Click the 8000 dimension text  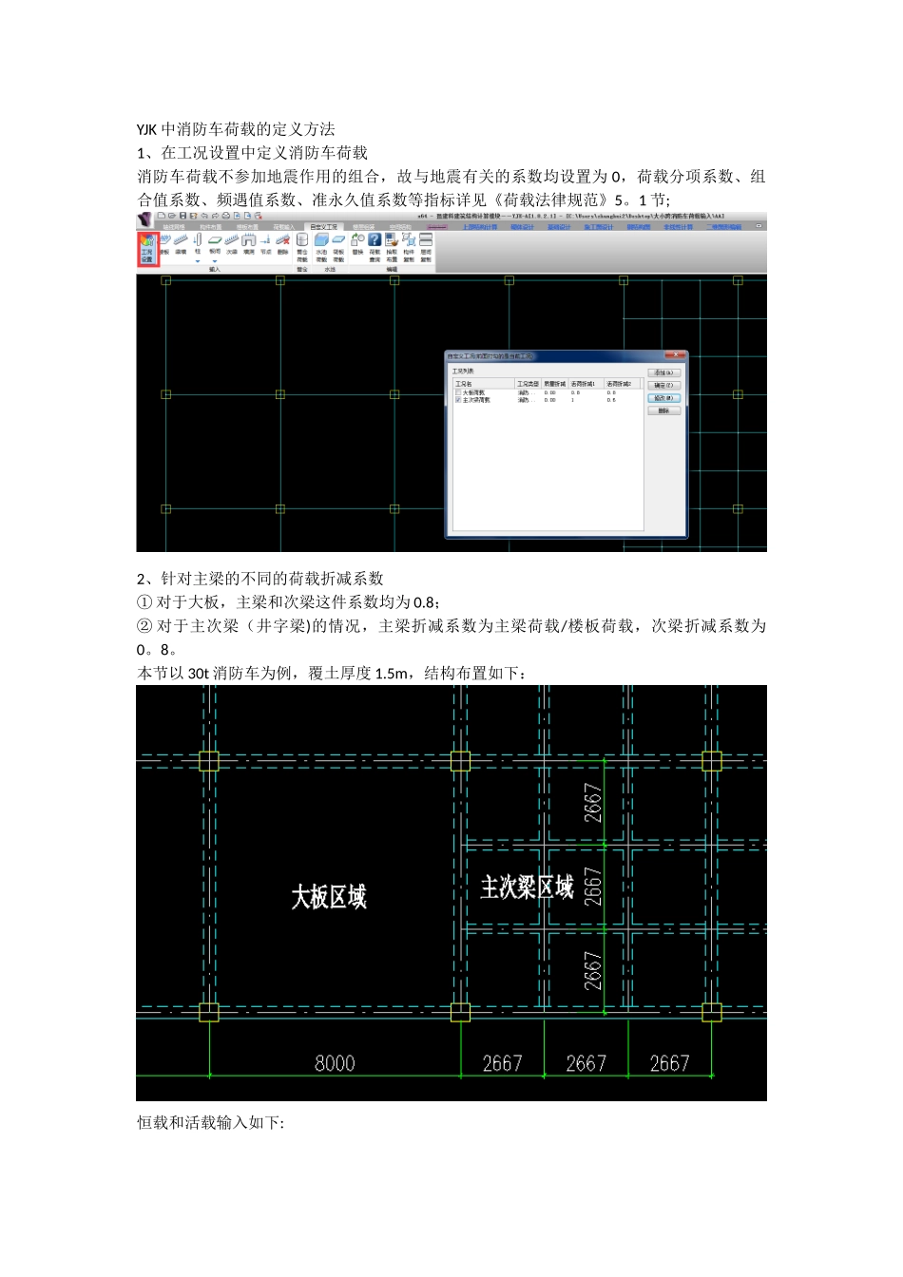(335, 1063)
